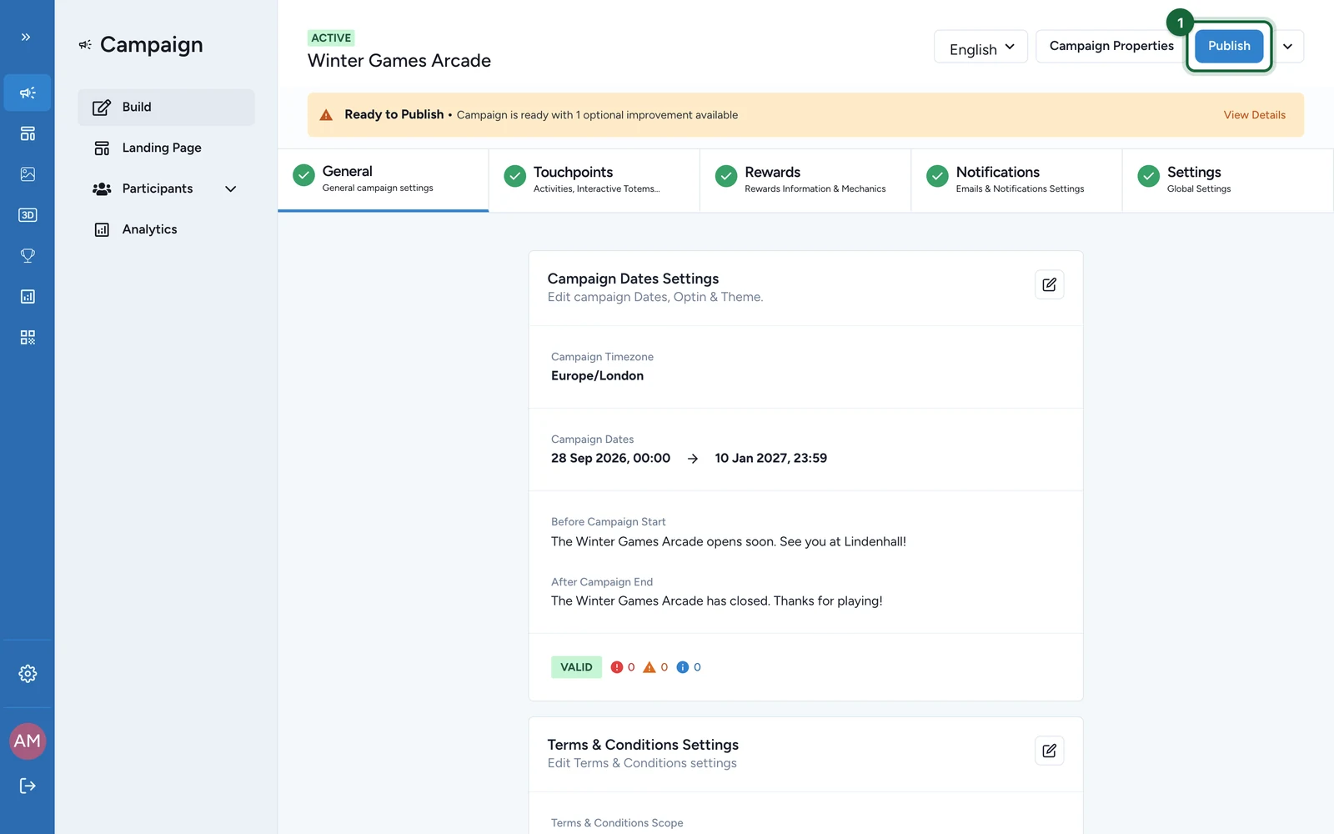This screenshot has width=1334, height=834.
Task: Click the end date 10 Jan 2027, 23:59
Action: (x=770, y=458)
